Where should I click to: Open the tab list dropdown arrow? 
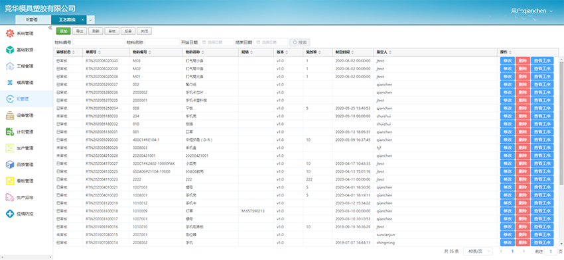click(91, 20)
